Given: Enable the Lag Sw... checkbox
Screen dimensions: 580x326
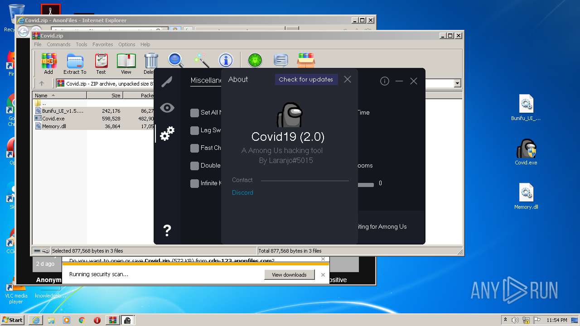Looking at the screenshot, I should (195, 130).
